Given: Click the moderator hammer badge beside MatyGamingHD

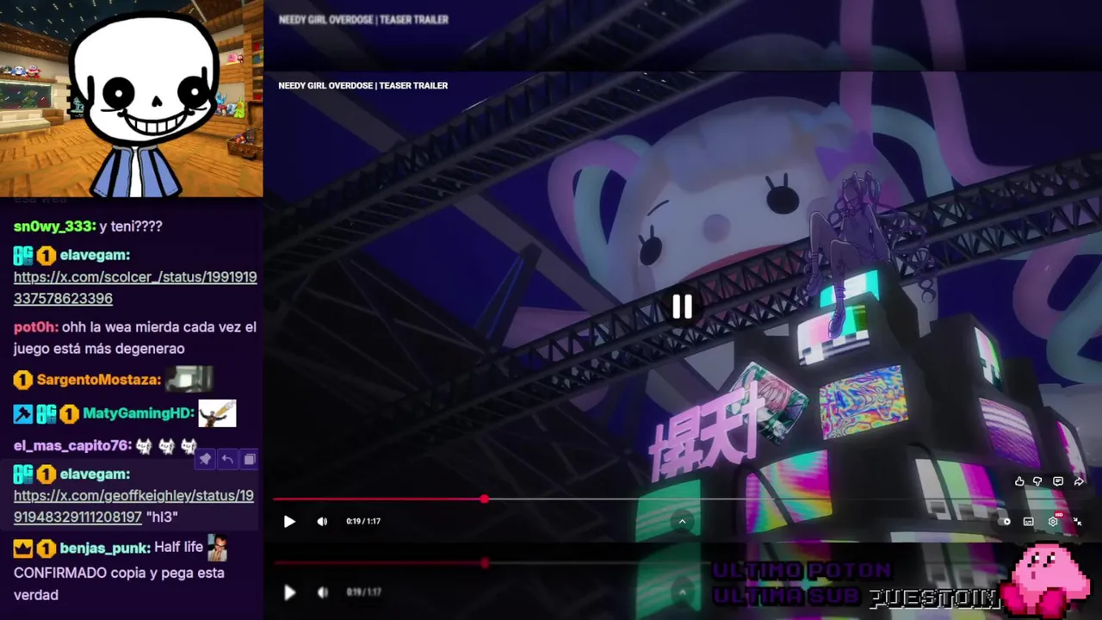Looking at the screenshot, I should click(22, 413).
